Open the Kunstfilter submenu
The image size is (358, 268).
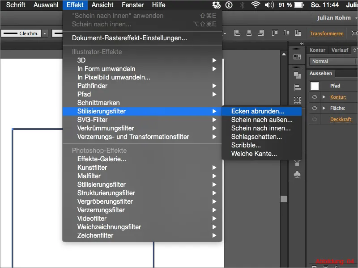142,167
